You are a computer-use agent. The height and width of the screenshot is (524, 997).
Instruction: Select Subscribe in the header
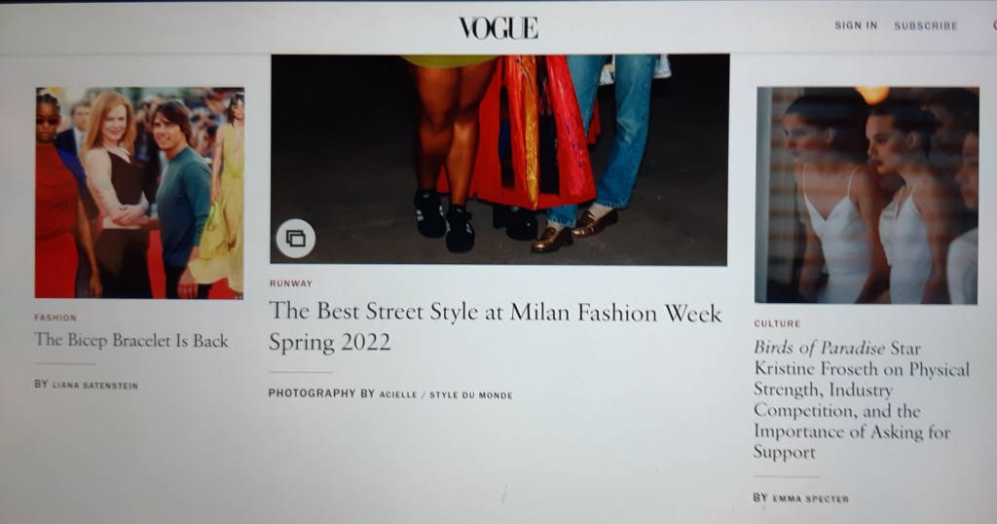click(925, 26)
